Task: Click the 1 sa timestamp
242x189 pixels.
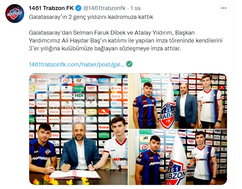Action: tap(135, 8)
